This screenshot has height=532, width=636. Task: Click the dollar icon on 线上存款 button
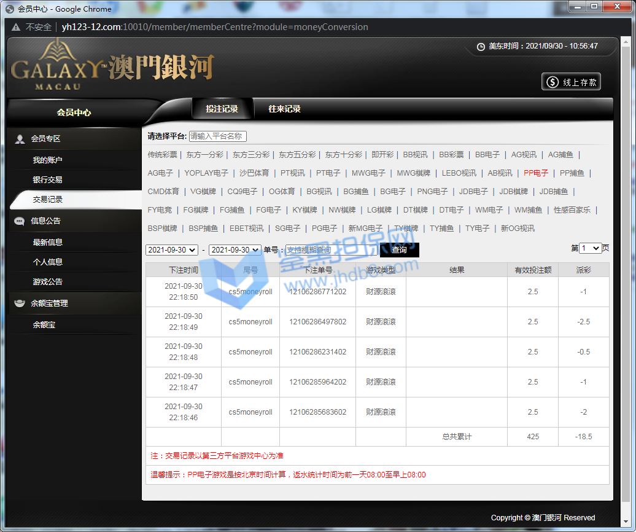click(x=553, y=82)
